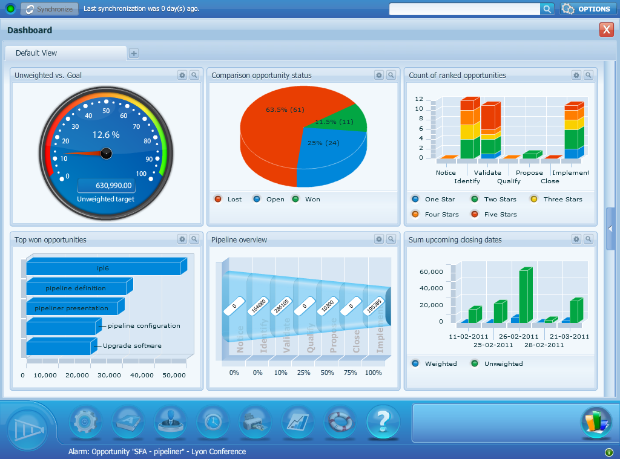Toggle the One Star legend item
This screenshot has height=459, width=620.
[x=433, y=199]
